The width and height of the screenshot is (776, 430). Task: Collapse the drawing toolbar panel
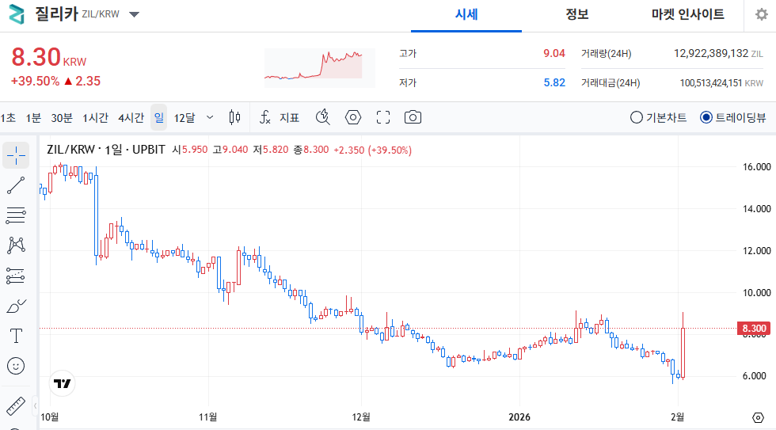(36, 406)
